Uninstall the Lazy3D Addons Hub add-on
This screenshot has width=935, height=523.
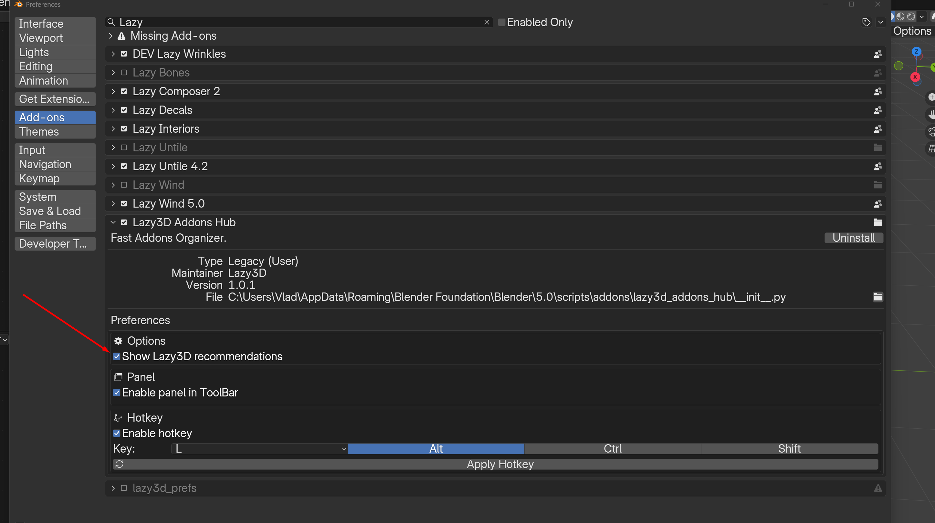coord(854,238)
